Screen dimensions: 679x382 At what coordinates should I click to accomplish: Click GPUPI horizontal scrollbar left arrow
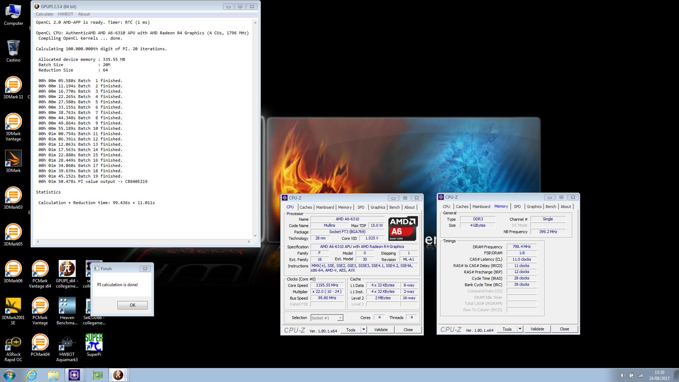click(38, 242)
